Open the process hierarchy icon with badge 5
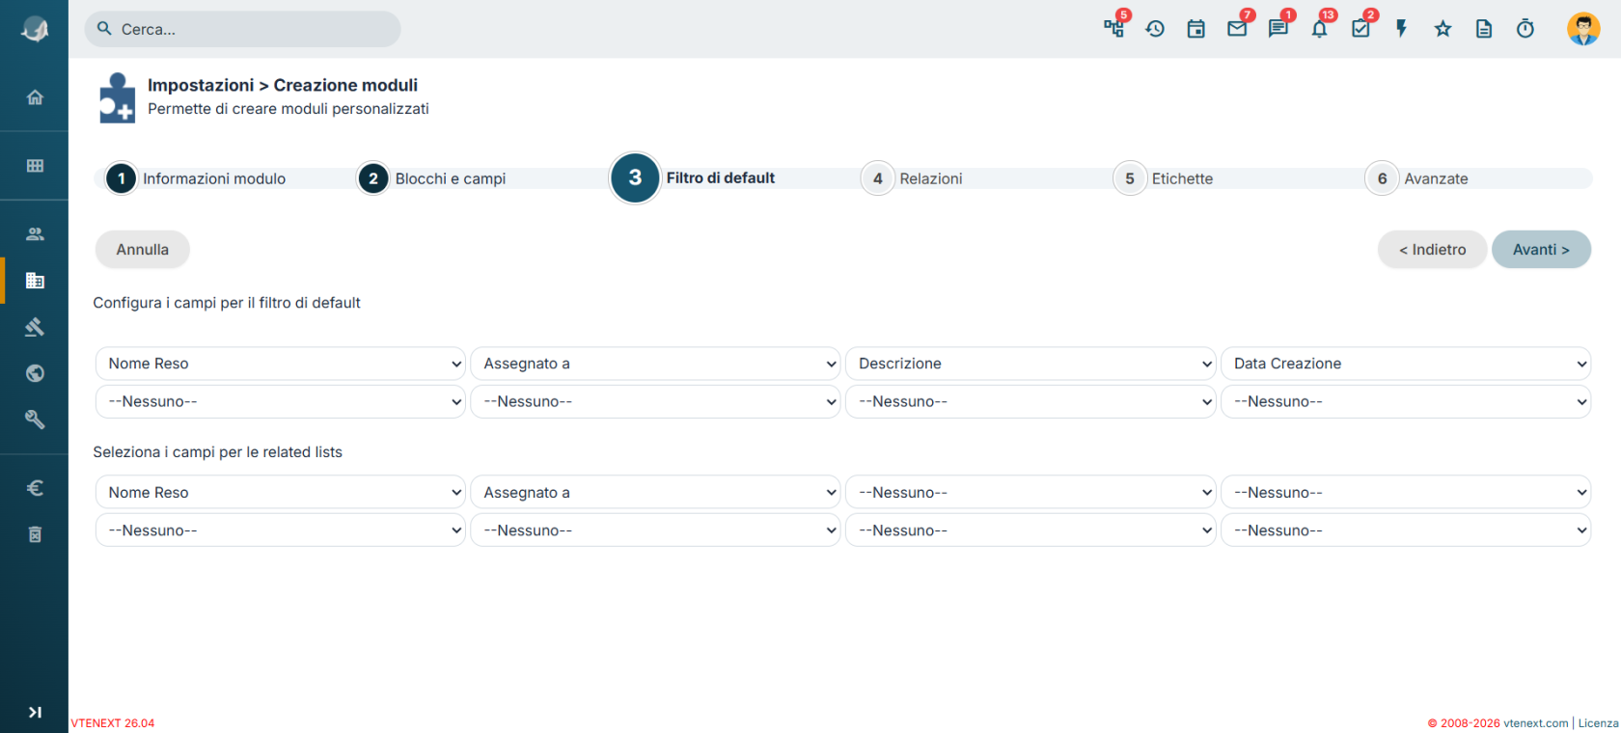This screenshot has width=1621, height=733. (1114, 28)
